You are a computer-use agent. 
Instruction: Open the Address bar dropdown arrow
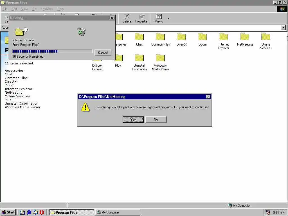[283, 28]
